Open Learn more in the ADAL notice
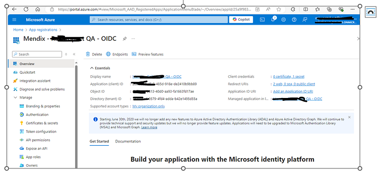Image resolution: width=380 pixels, height=177 pixels. (x=149, y=127)
